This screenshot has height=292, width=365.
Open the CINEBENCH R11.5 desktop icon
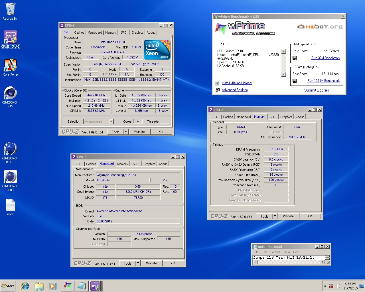click(x=10, y=153)
